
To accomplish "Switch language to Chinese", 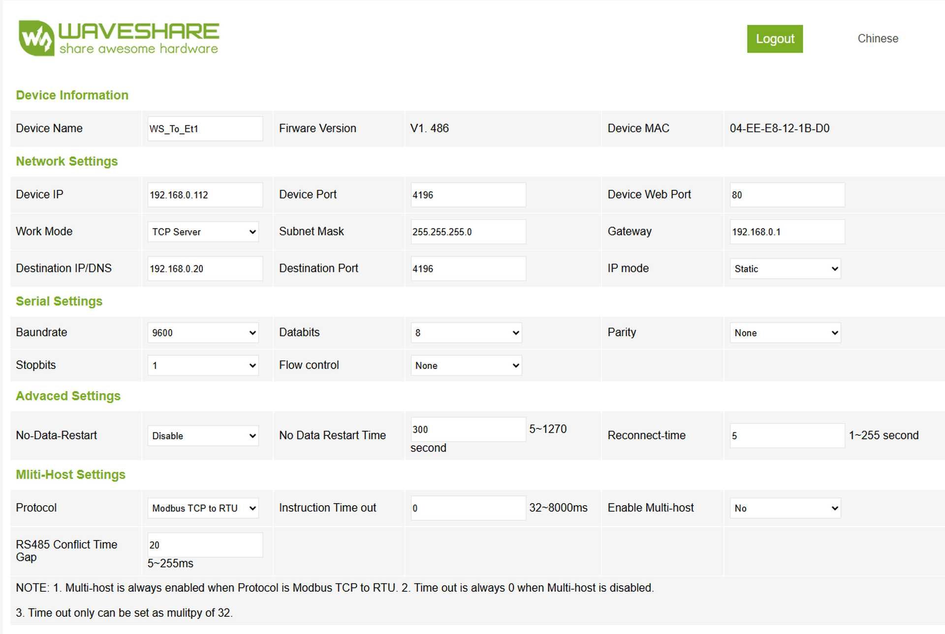I will 878,38.
